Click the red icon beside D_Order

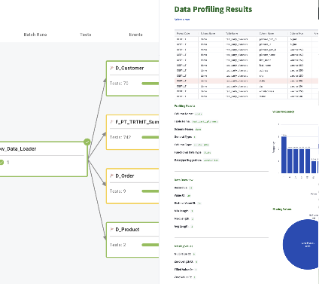click(111, 176)
